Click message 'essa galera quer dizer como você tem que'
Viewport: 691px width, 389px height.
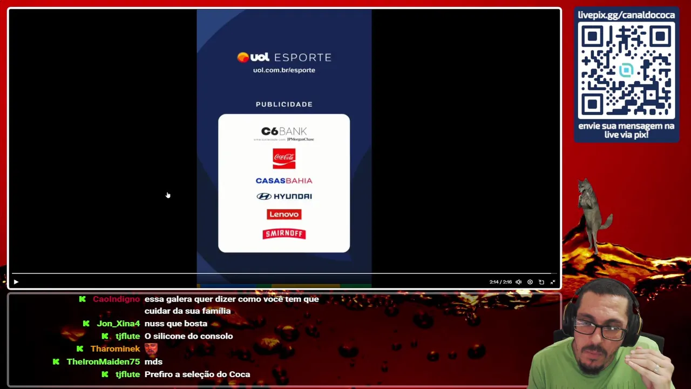tap(232, 299)
